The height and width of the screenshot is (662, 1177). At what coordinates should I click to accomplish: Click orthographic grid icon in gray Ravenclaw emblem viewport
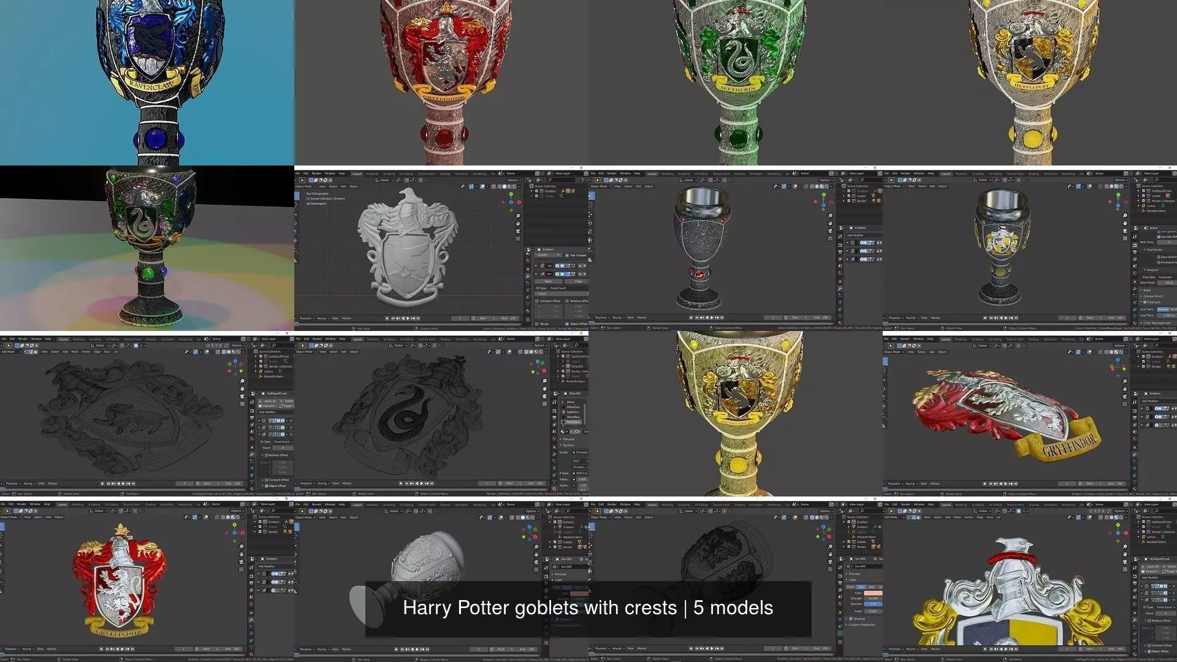[x=517, y=238]
